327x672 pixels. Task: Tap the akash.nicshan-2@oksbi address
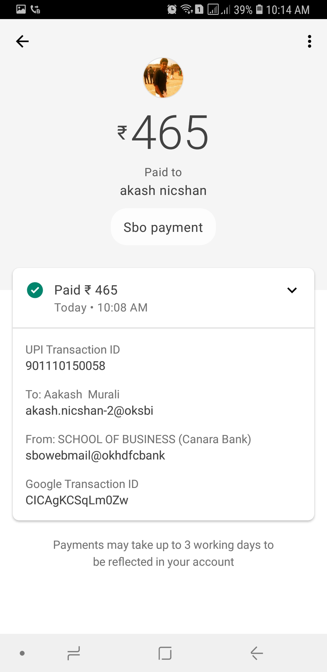tap(89, 411)
